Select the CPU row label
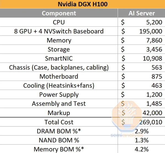Viewport: 165px width, 153px height. [59, 22]
